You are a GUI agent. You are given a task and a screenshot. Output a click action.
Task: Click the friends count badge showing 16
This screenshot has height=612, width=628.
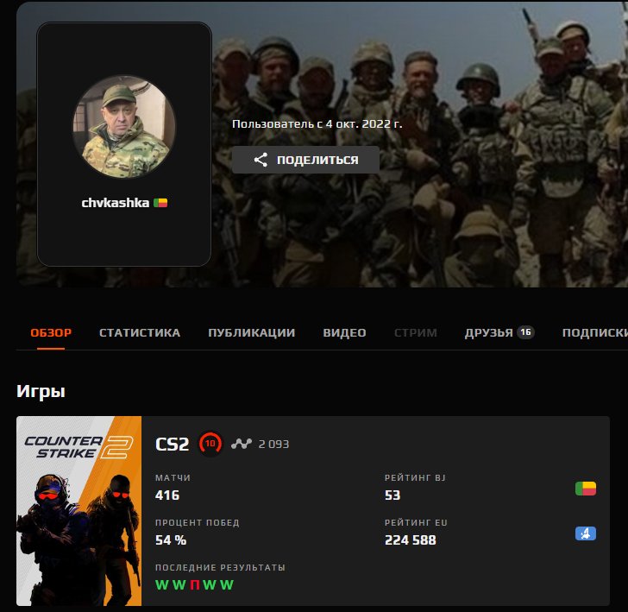tap(525, 332)
